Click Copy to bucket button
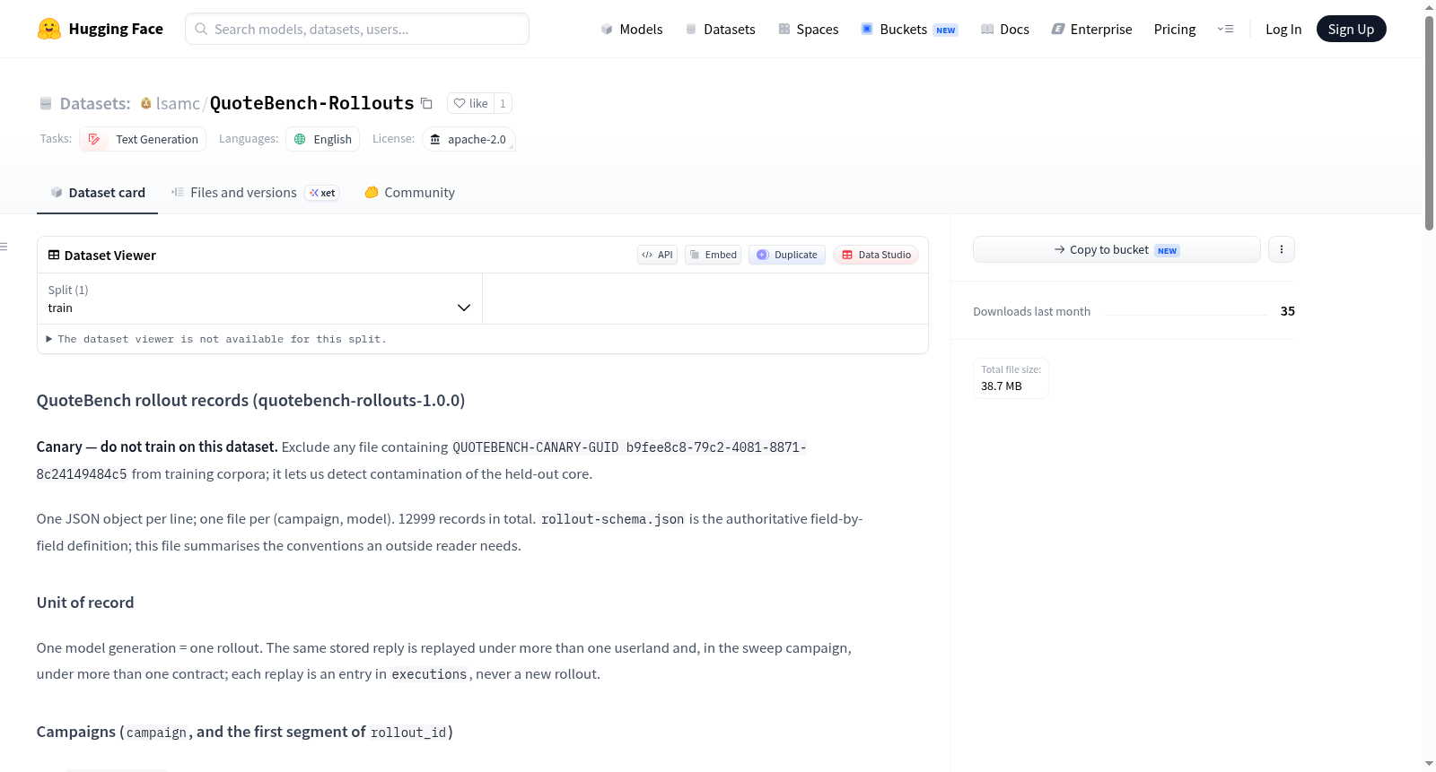Image resolution: width=1436 pixels, height=772 pixels. (x=1116, y=249)
